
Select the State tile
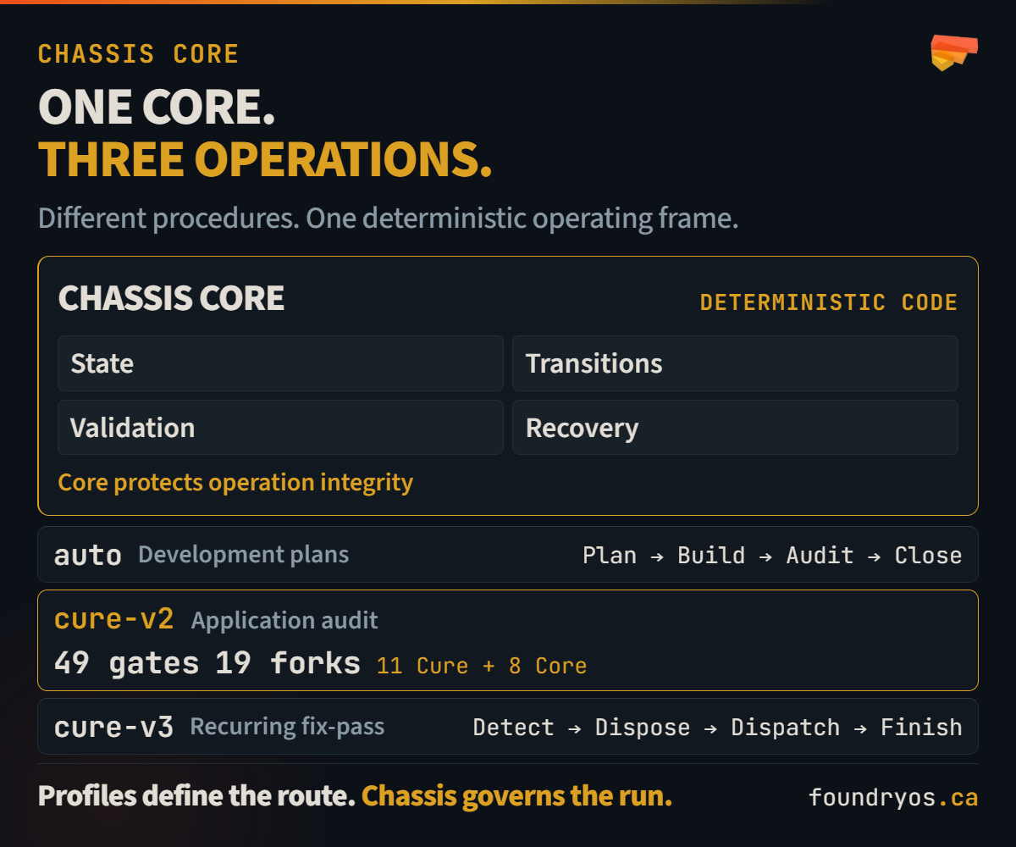pos(280,363)
